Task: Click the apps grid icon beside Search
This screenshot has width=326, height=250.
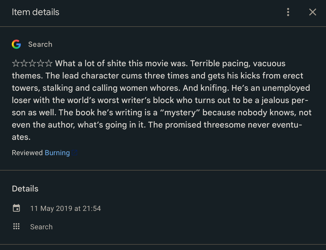Action: pos(16,226)
